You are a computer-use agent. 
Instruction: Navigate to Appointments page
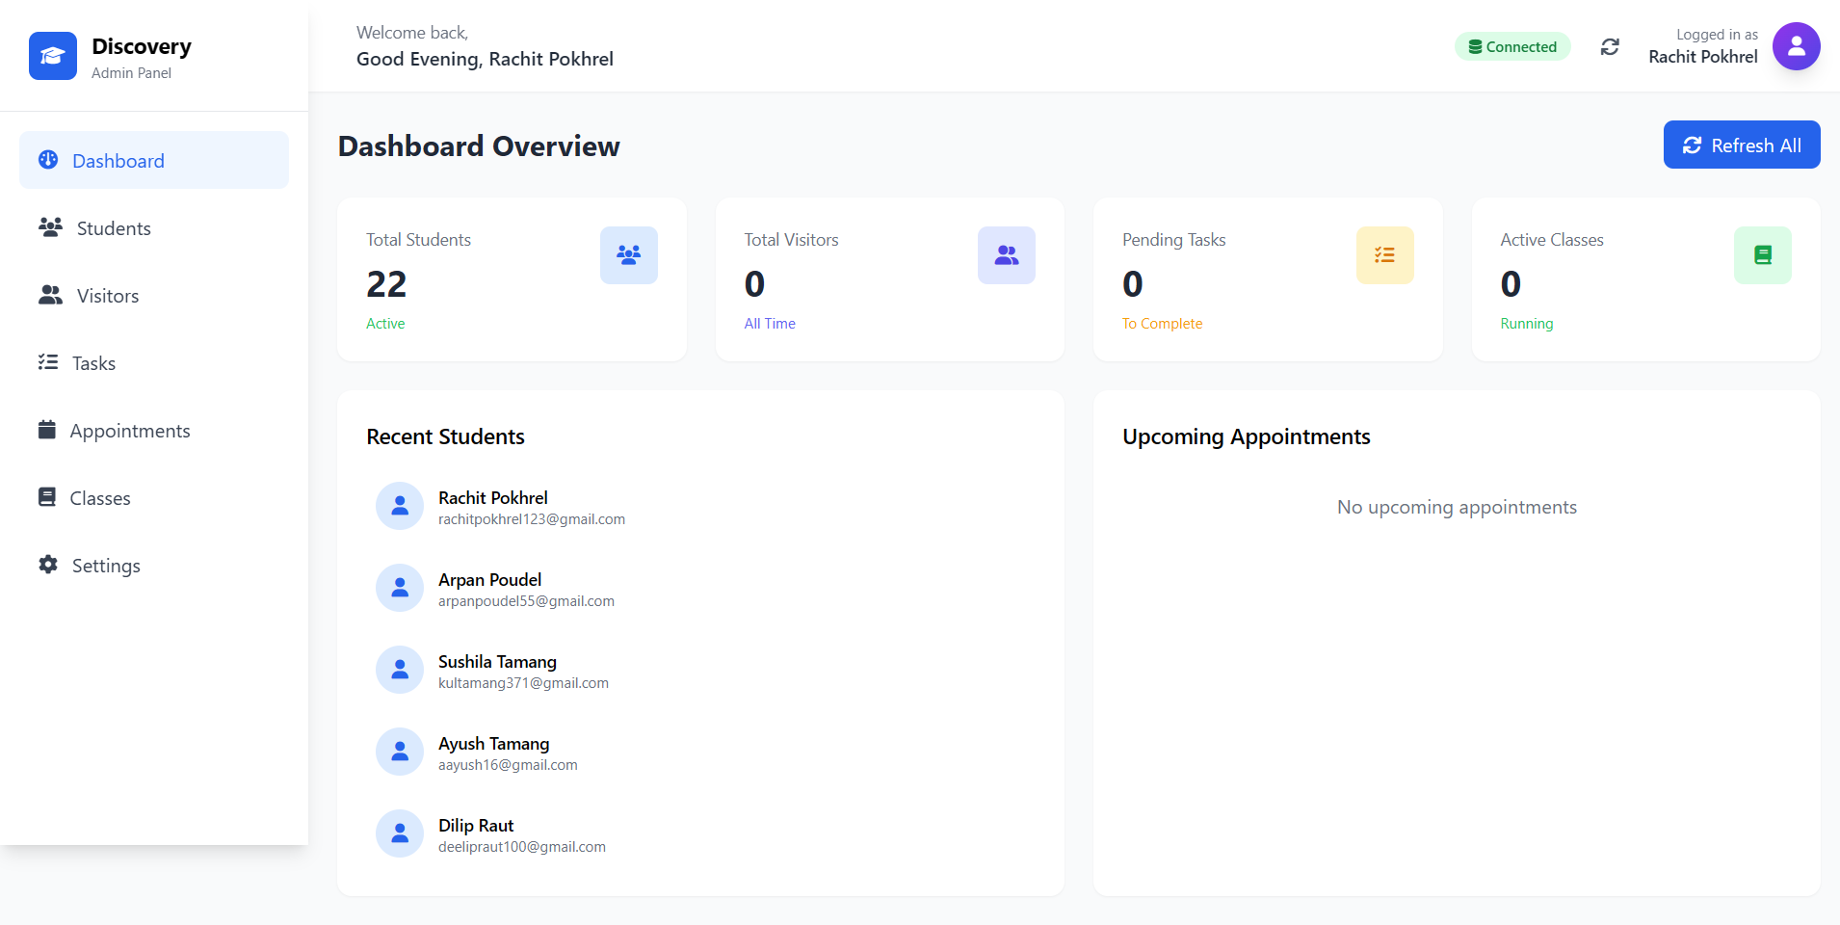coord(129,431)
